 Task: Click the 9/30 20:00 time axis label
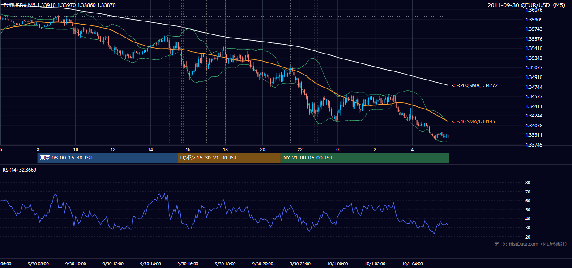point(263,264)
